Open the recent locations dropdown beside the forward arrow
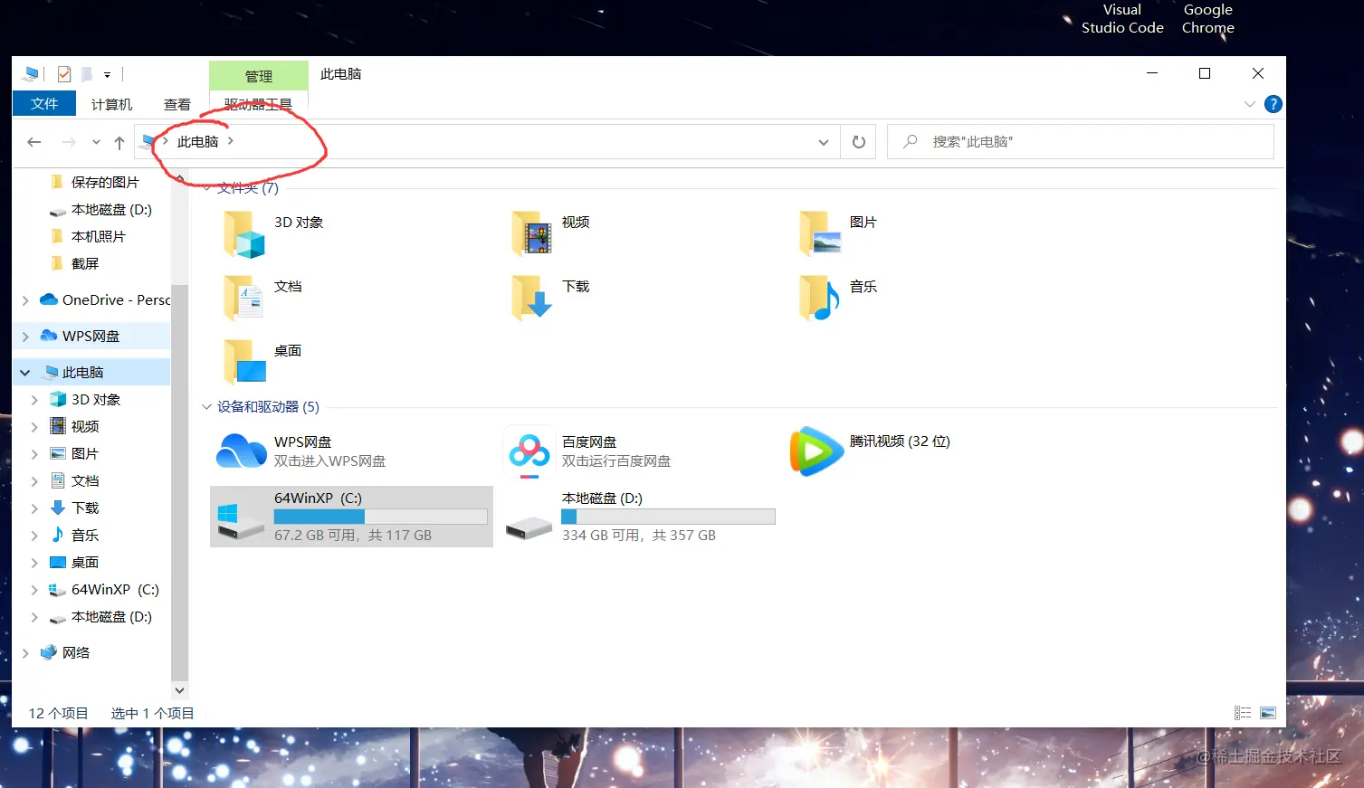Screen dimensions: 1364x788 click(95, 142)
